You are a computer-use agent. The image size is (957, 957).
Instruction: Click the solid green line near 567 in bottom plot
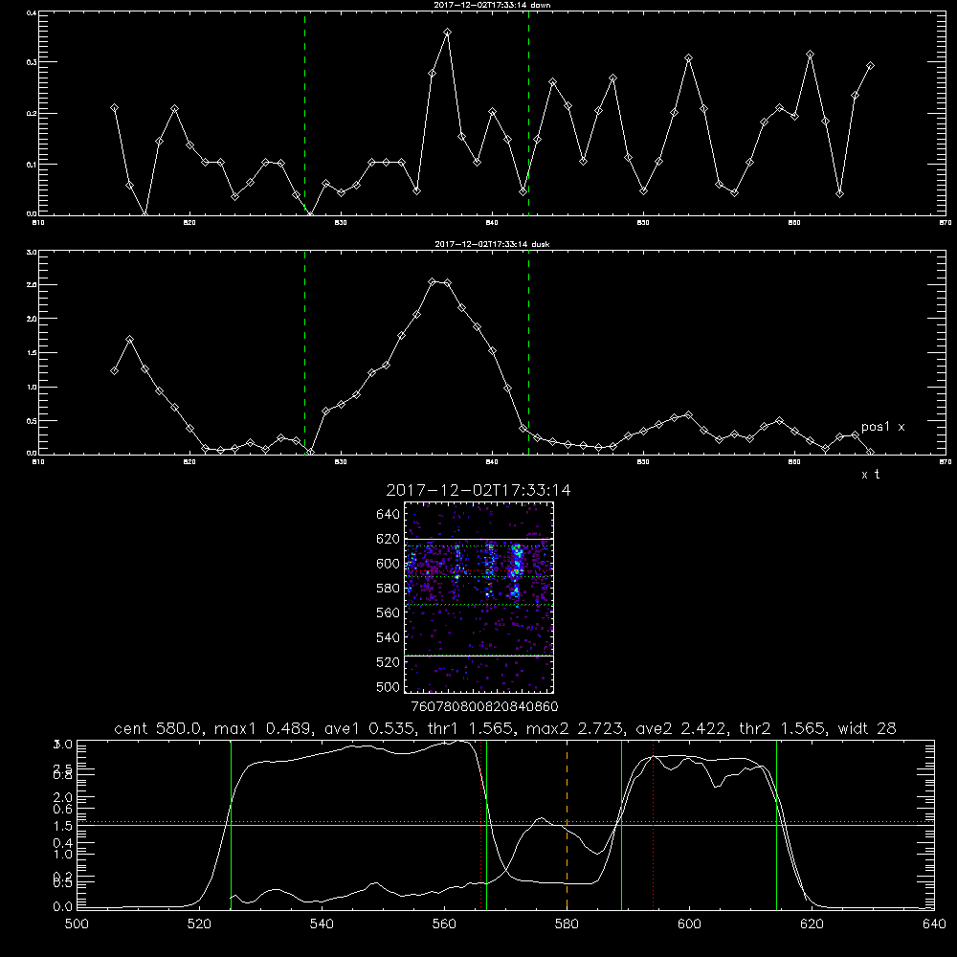pos(486,825)
